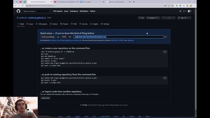Click the Import code button
This screenshot has height=118, width=210.
coord(45,98)
